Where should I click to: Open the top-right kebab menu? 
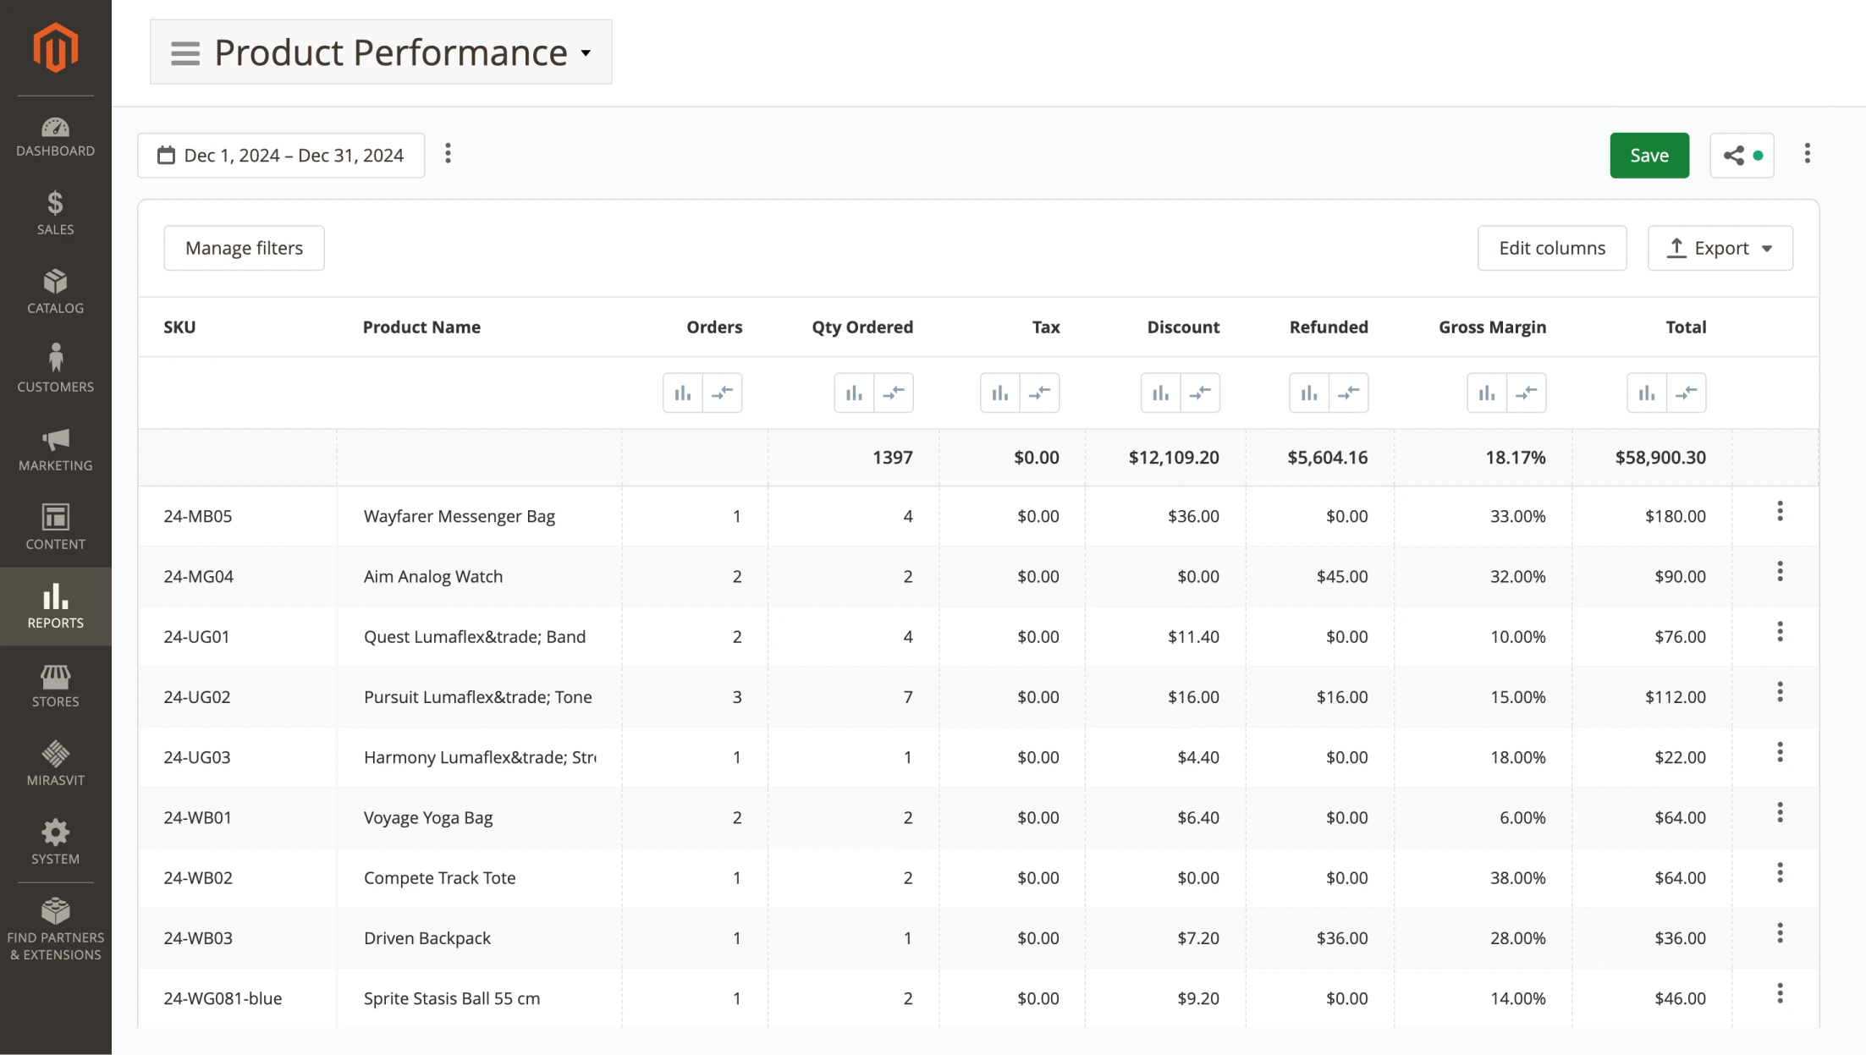[1808, 153]
